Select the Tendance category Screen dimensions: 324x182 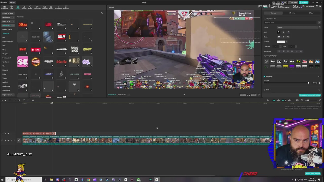pyautogui.click(x=6, y=34)
